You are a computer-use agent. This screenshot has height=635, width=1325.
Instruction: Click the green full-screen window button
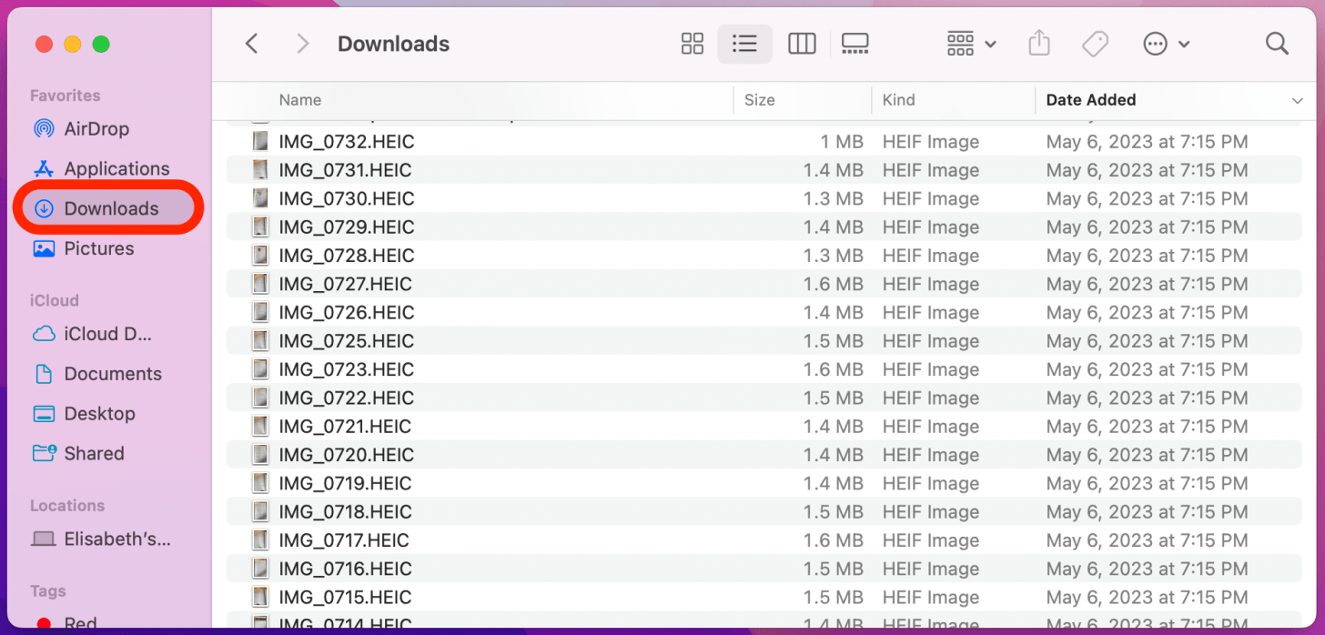click(101, 44)
